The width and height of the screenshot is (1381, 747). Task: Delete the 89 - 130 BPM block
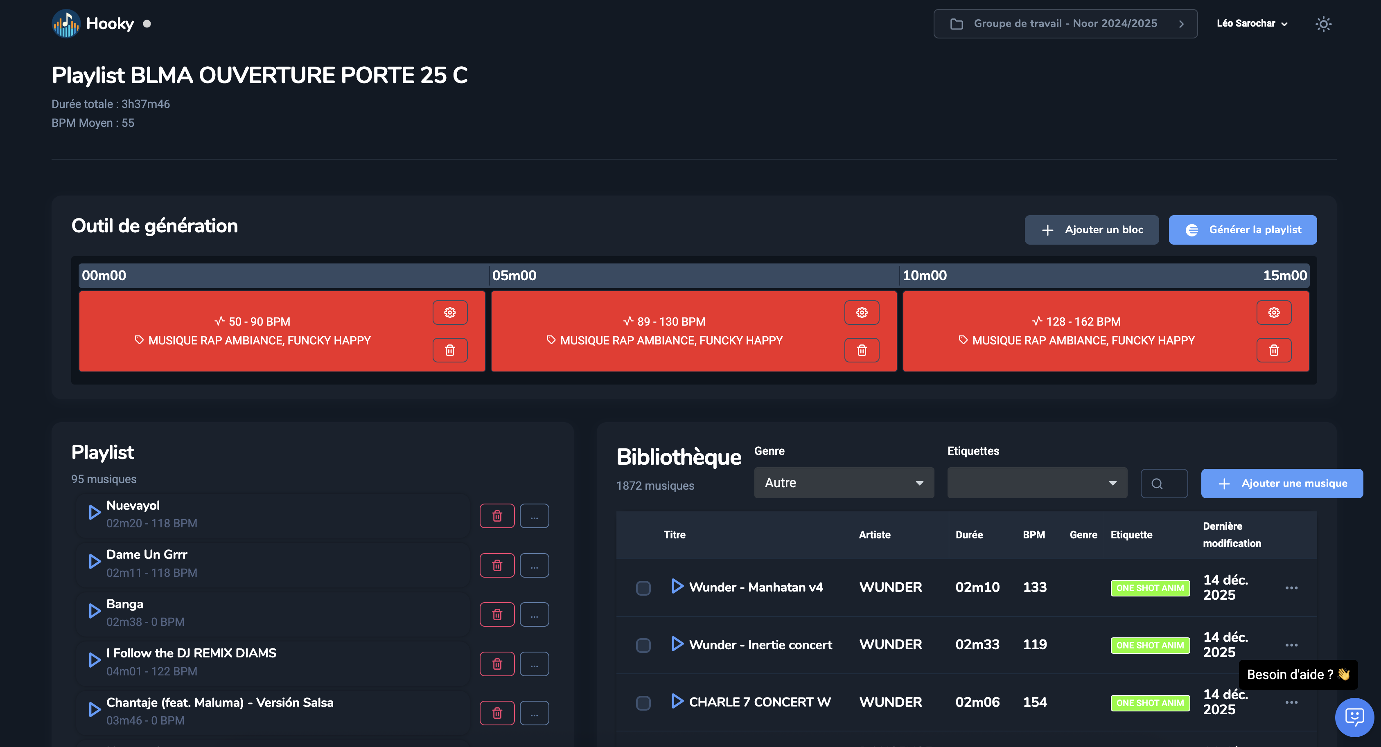click(862, 350)
